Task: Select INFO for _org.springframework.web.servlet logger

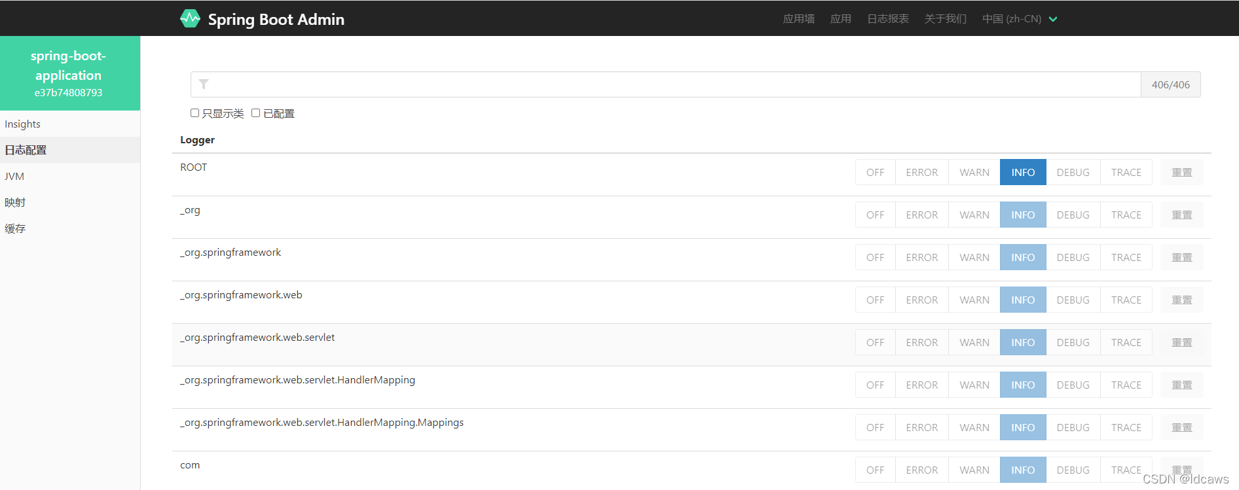Action: (x=1023, y=342)
